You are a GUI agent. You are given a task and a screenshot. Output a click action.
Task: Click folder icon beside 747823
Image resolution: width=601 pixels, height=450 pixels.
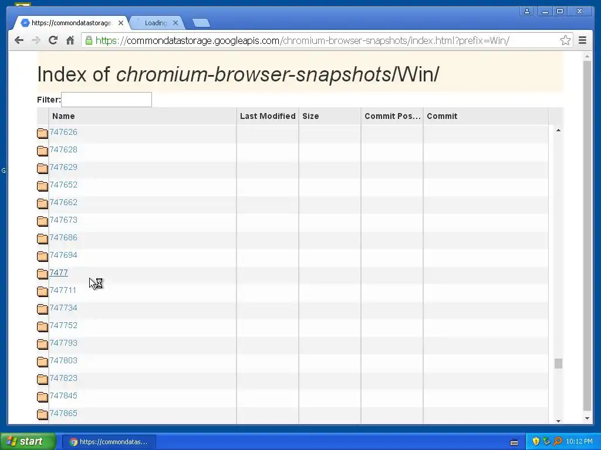(42, 380)
